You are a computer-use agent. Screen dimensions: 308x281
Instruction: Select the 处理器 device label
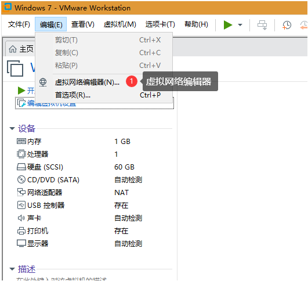pyautogui.click(x=38, y=154)
